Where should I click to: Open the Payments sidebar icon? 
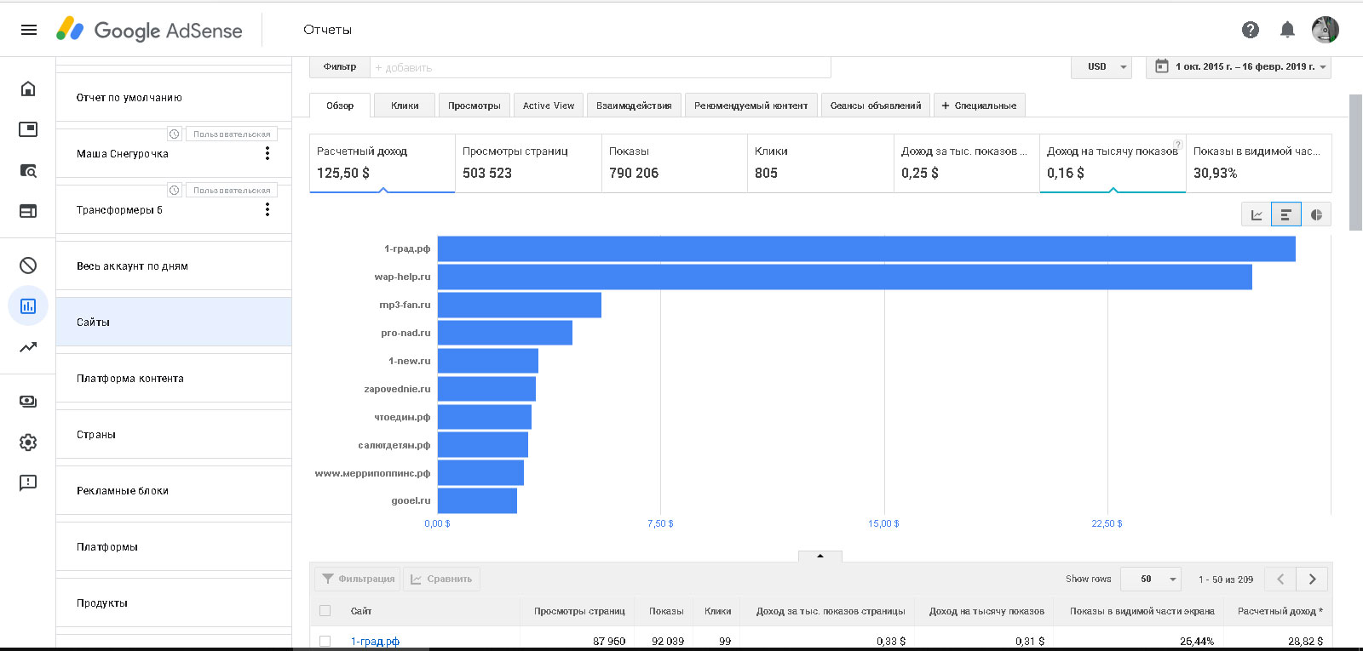(x=28, y=402)
